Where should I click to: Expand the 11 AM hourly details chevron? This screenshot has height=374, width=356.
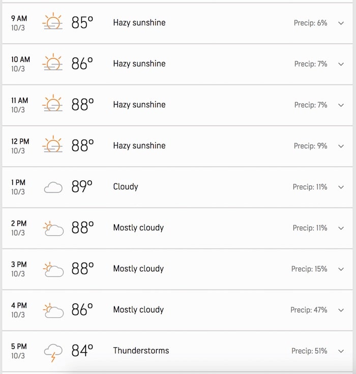pos(341,105)
